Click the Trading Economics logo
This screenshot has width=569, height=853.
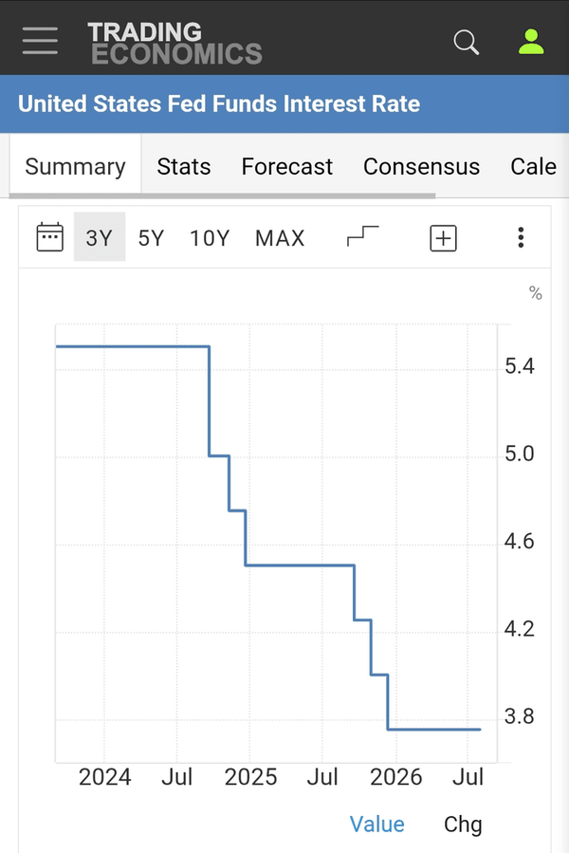tap(174, 43)
